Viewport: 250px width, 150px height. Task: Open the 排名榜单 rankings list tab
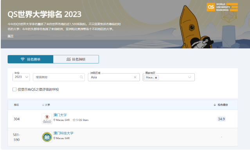pos(31,59)
